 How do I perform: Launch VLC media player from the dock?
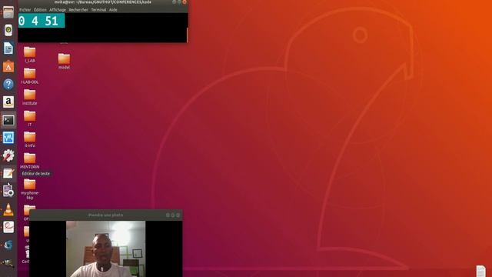click(x=8, y=209)
